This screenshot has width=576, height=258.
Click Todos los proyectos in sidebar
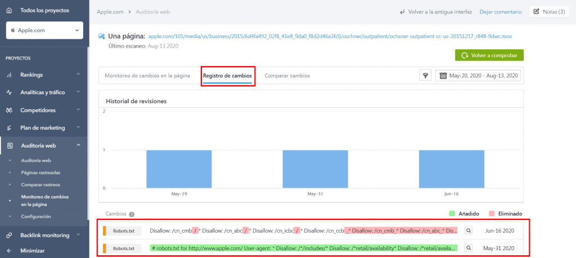[x=45, y=11]
